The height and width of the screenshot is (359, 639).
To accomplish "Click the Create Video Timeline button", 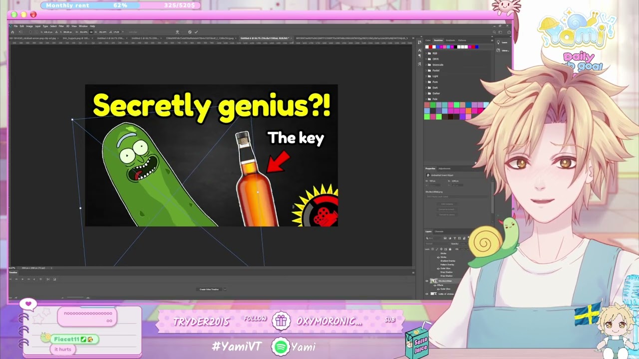I will [x=209, y=290].
